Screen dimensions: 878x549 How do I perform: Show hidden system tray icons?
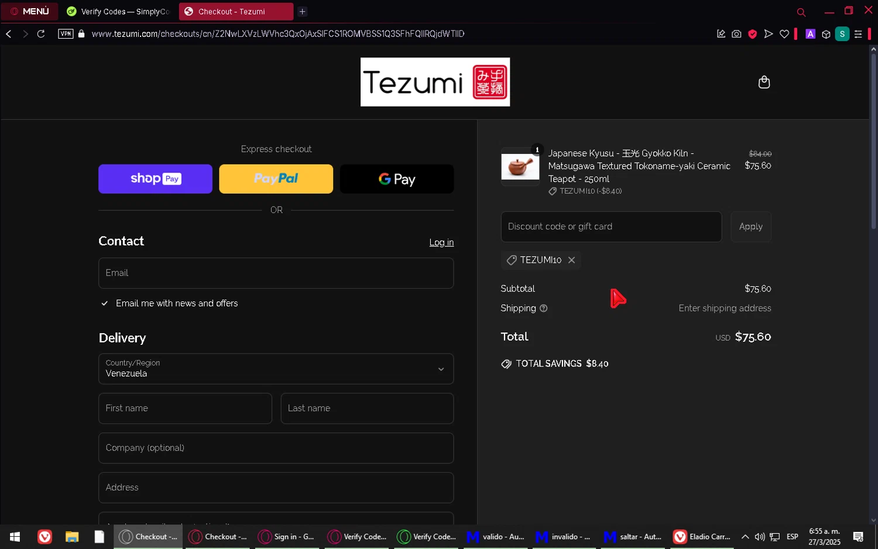(x=745, y=537)
